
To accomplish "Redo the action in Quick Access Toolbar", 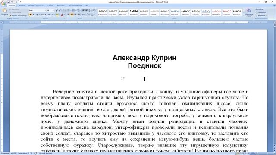I will (x=16, y=2).
